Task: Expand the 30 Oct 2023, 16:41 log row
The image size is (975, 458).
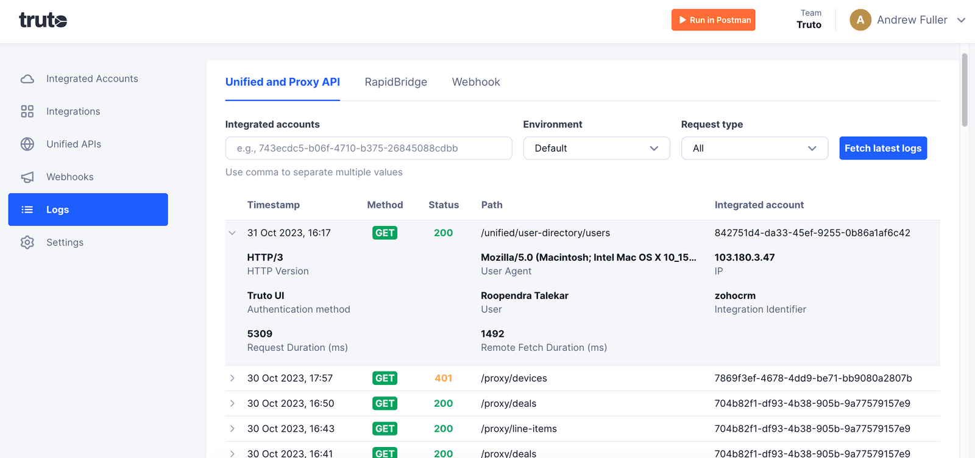Action: click(x=232, y=454)
